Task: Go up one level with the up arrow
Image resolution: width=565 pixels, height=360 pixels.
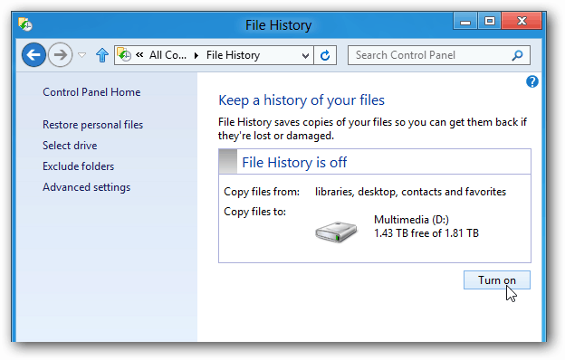Action: pyautogui.click(x=102, y=55)
